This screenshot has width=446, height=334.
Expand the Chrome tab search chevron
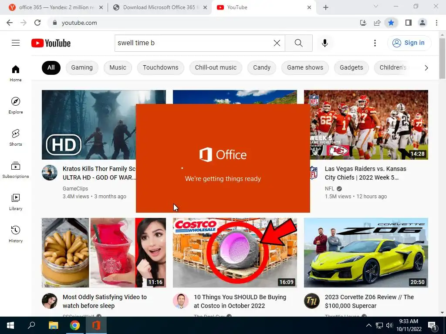point(376,6)
